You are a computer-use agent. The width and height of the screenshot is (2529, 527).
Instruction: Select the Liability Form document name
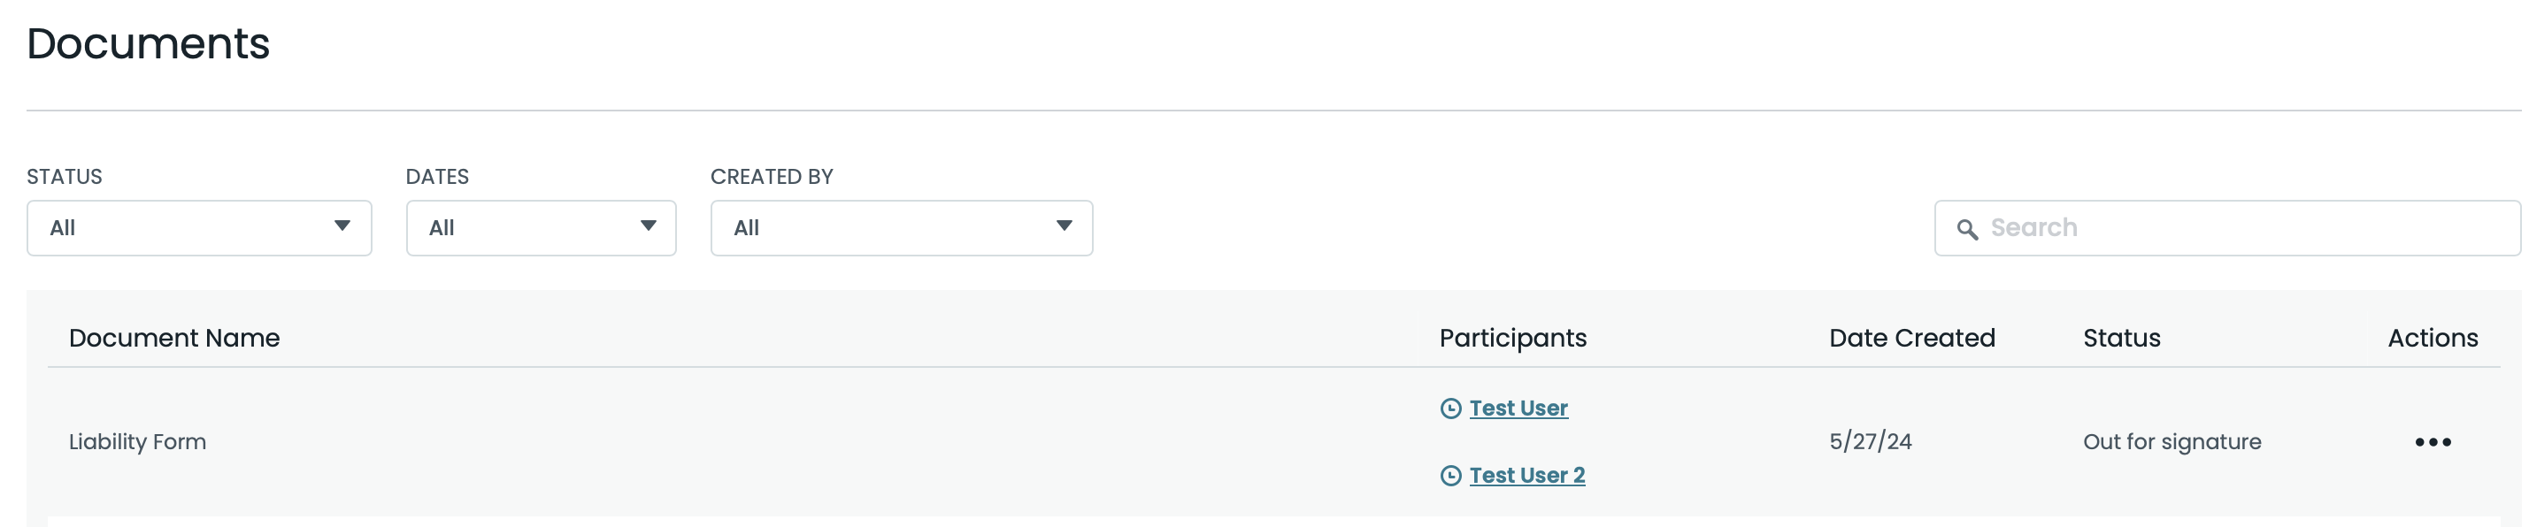click(x=137, y=443)
